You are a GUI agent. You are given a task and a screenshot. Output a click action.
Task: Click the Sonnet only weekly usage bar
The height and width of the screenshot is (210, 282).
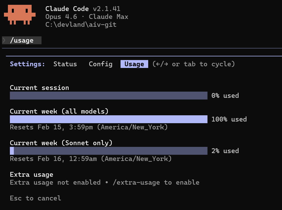tap(109, 151)
